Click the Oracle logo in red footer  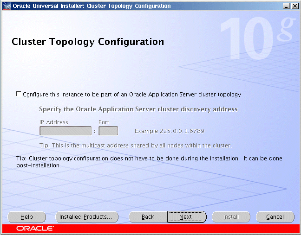(x=35, y=229)
